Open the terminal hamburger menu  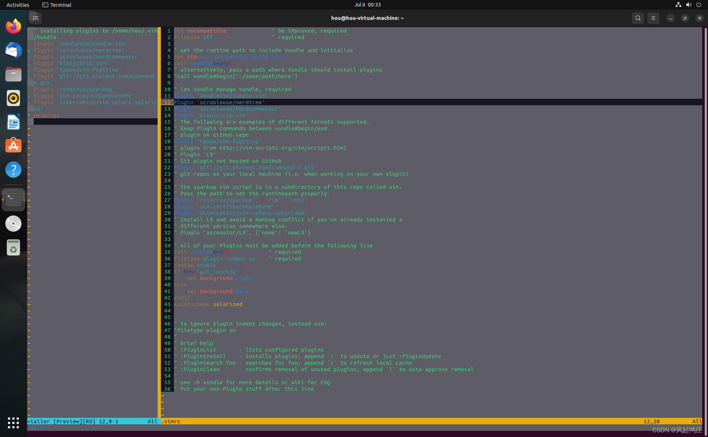click(653, 18)
